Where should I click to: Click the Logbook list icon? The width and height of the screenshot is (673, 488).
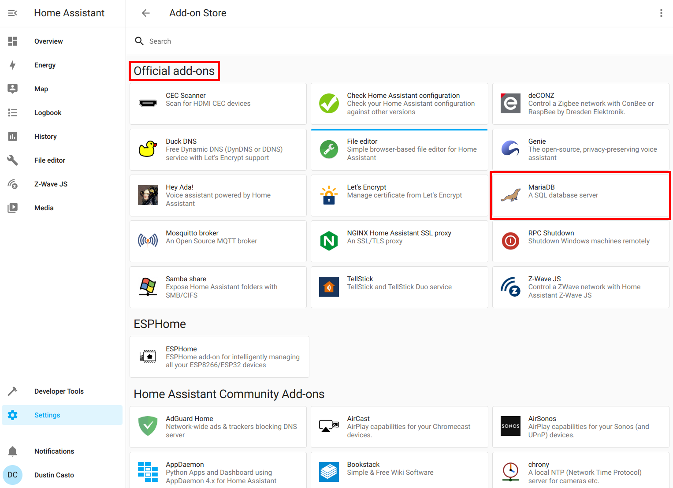(13, 113)
